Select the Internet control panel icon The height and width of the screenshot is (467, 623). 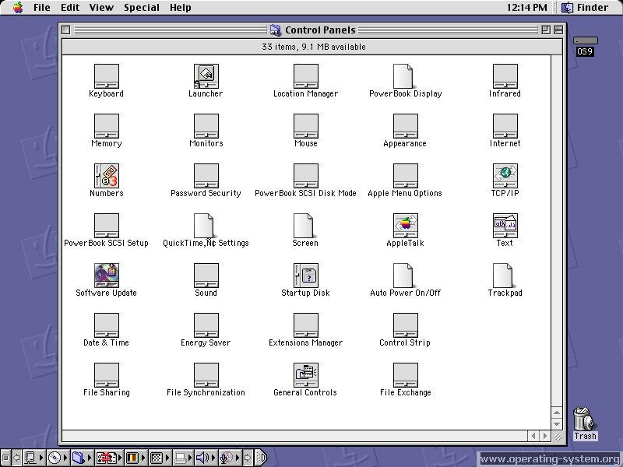[505, 126]
